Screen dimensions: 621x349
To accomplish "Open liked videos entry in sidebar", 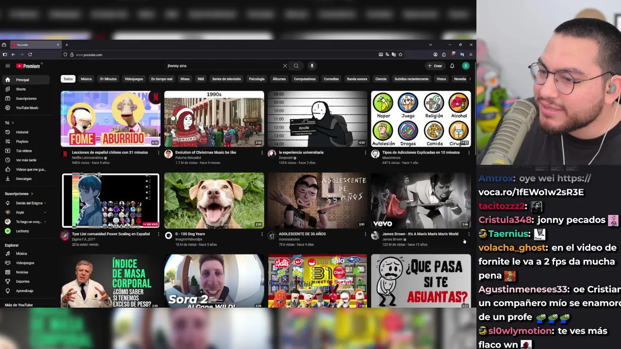I will click(x=25, y=169).
